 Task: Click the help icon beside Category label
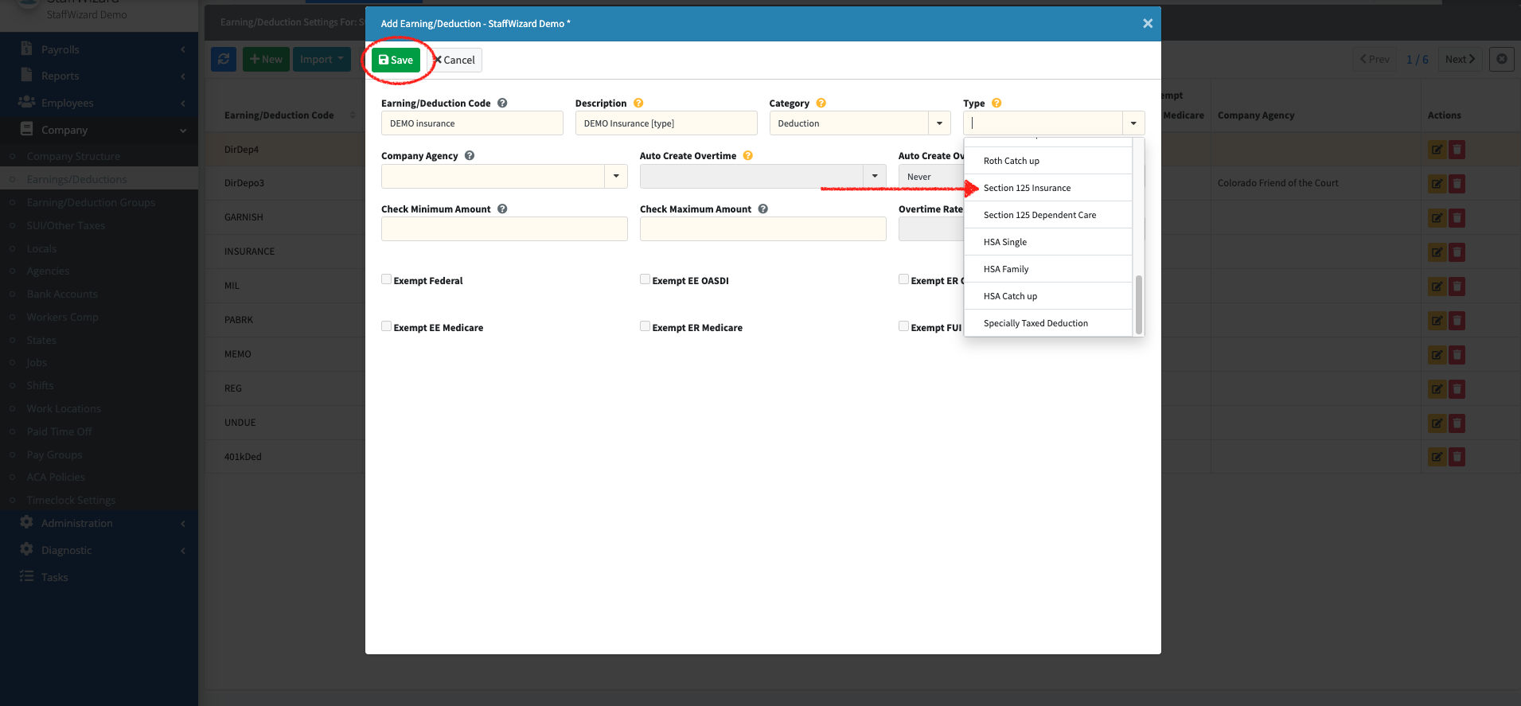point(821,103)
